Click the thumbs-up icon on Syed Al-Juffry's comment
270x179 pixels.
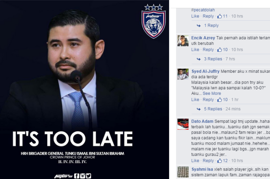click(219, 99)
